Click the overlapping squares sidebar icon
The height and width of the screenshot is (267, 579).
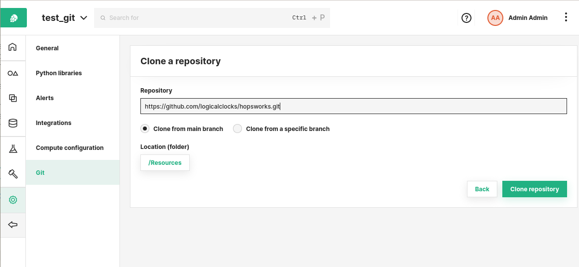click(x=13, y=98)
